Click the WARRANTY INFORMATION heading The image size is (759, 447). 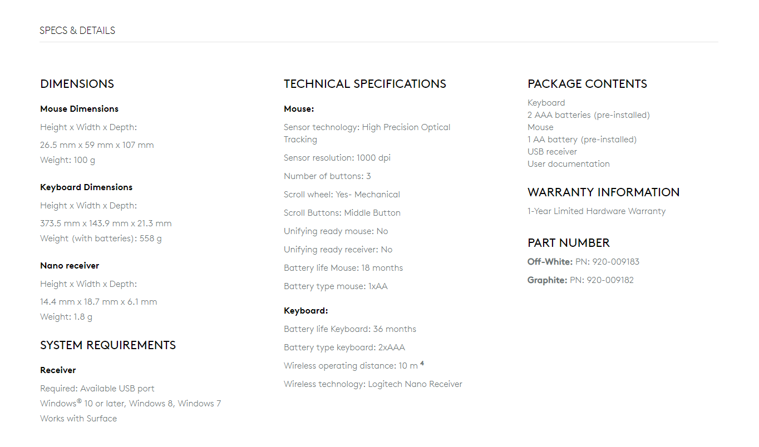pyautogui.click(x=603, y=192)
